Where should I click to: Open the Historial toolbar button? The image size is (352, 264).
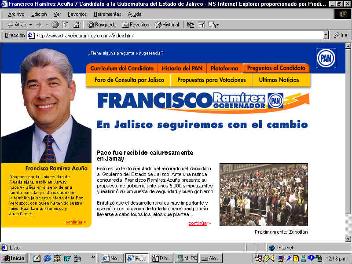(167, 25)
